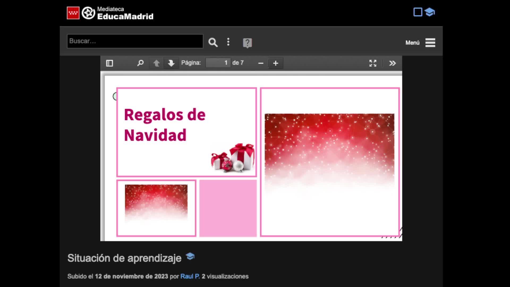Screen dimensions: 510x287
Task: Select the page number input box
Action: pyautogui.click(x=218, y=63)
